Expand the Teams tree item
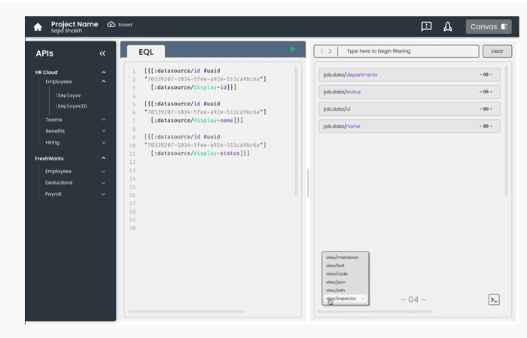Screen dimensions: 527x338 pos(104,120)
